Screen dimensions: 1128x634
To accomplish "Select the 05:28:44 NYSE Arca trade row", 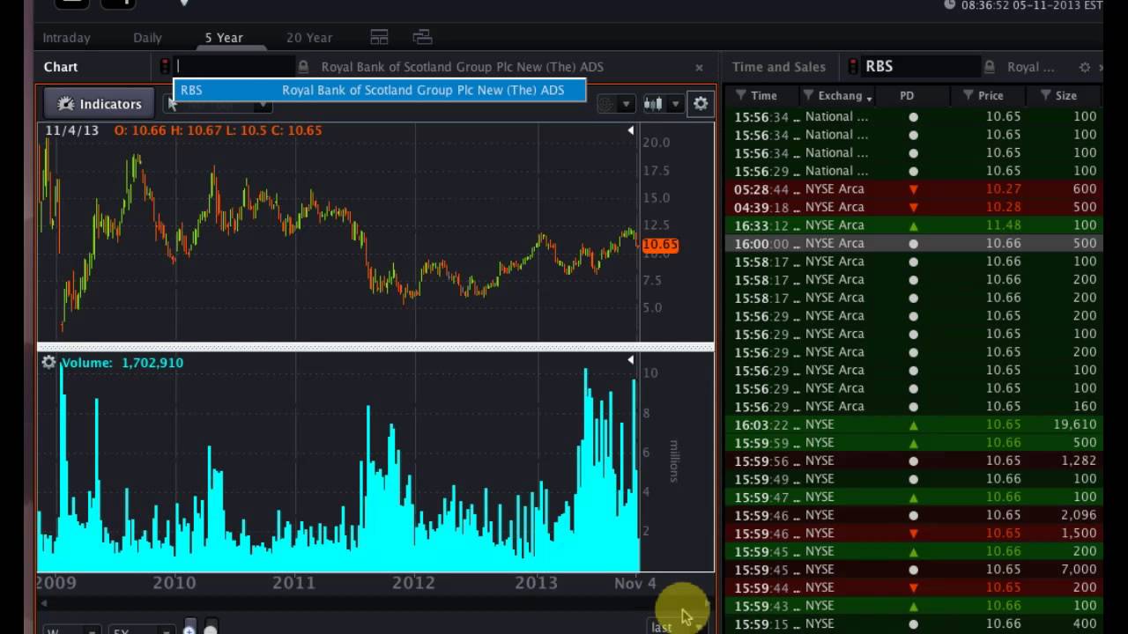I will (x=914, y=189).
